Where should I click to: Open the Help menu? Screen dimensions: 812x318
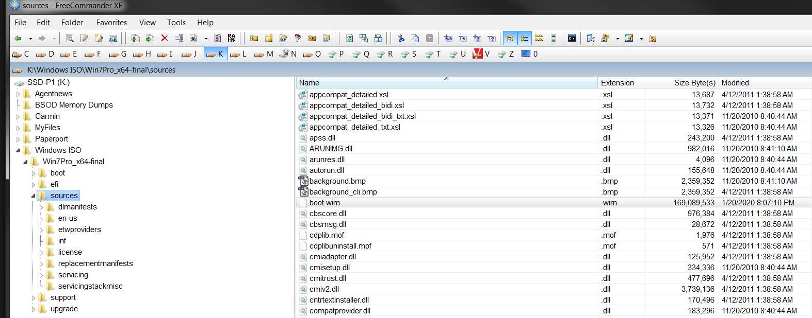205,23
